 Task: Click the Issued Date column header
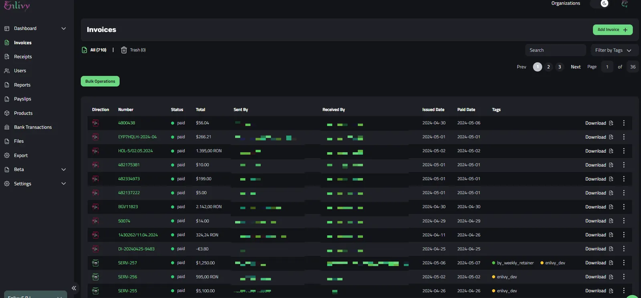pyautogui.click(x=433, y=110)
